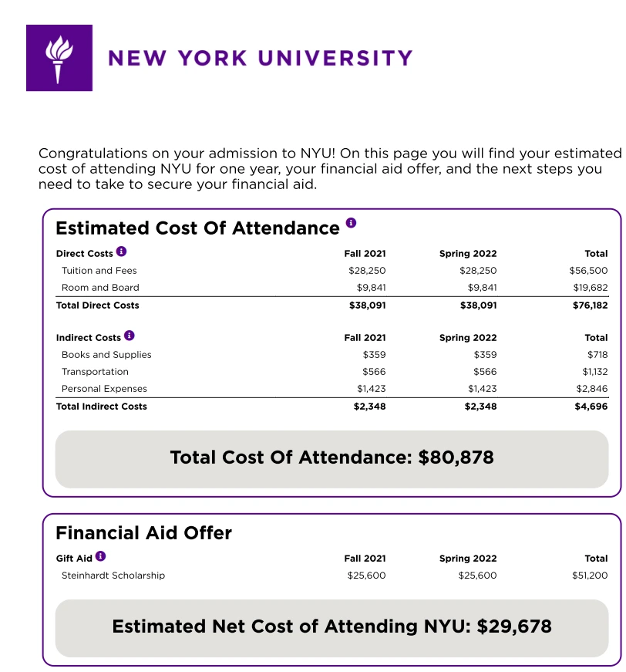Select the Total Cost Of Attendance banner

click(x=332, y=459)
